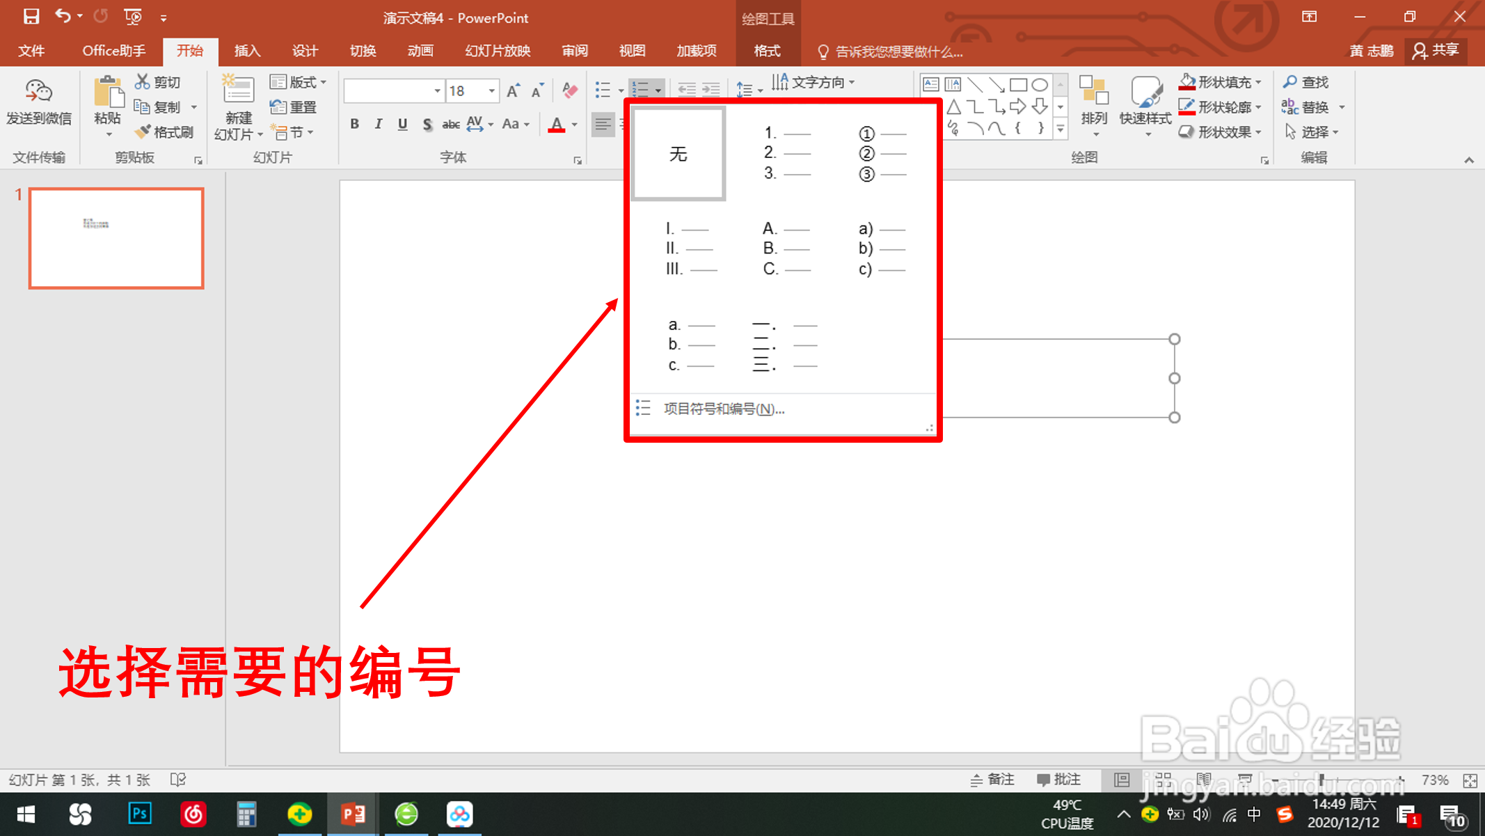The image size is (1485, 836).
Task: Select the triangle shape in gallery
Action: point(954,107)
